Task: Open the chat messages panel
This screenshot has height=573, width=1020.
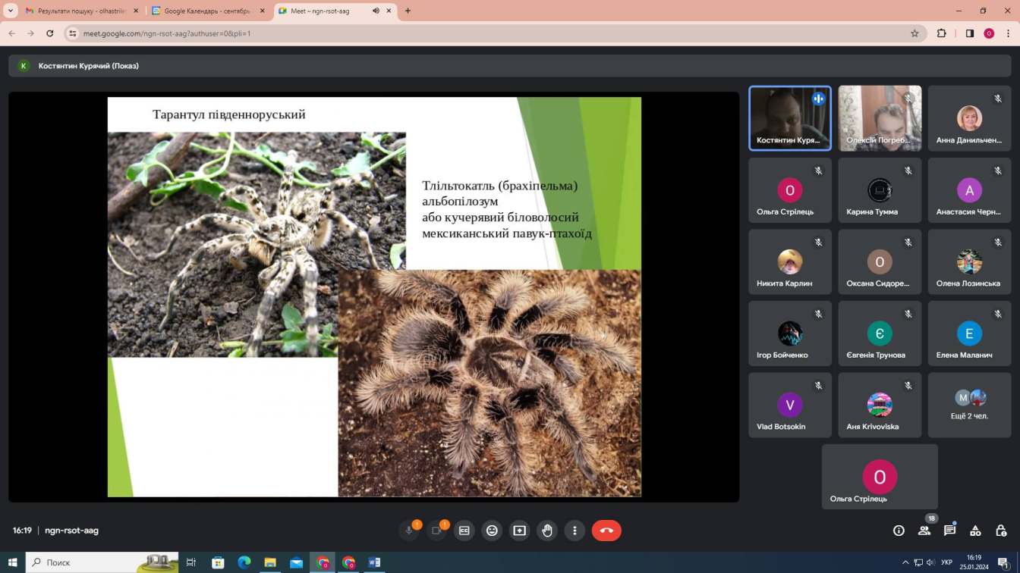Action: pyautogui.click(x=949, y=531)
